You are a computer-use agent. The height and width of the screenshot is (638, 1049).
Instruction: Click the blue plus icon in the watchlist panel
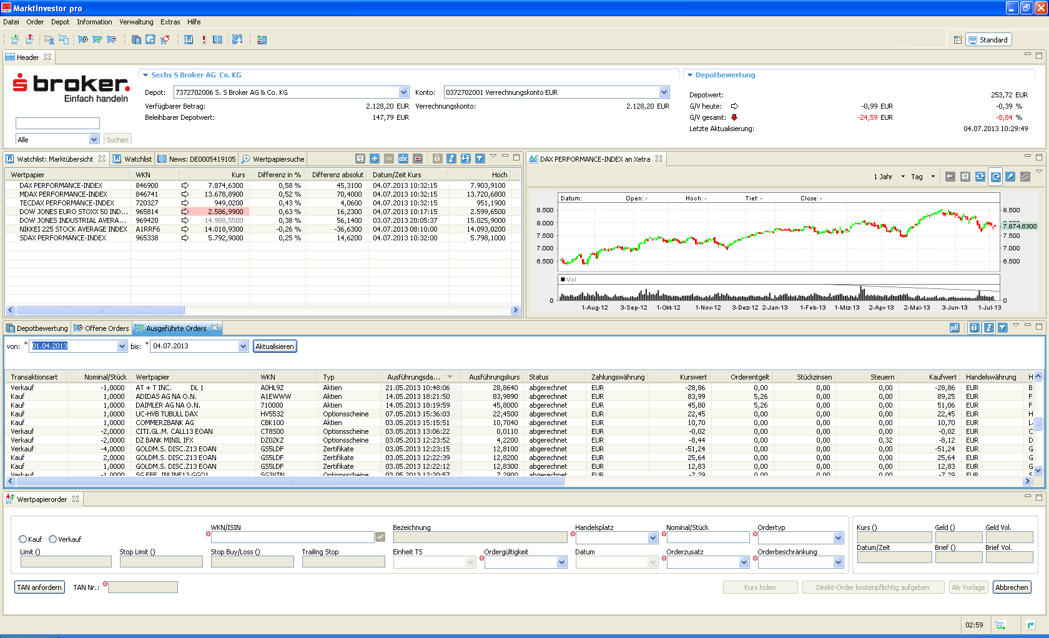pos(375,159)
